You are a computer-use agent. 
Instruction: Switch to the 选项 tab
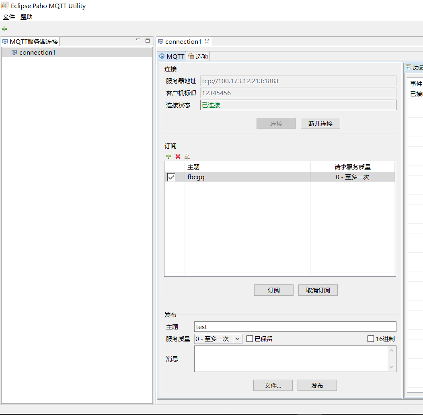click(198, 56)
